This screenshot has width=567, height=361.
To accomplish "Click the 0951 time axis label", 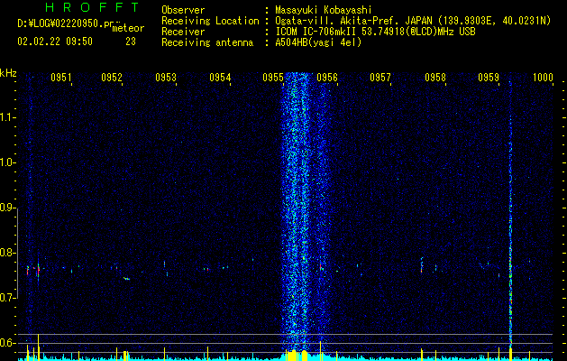I will pos(60,78).
